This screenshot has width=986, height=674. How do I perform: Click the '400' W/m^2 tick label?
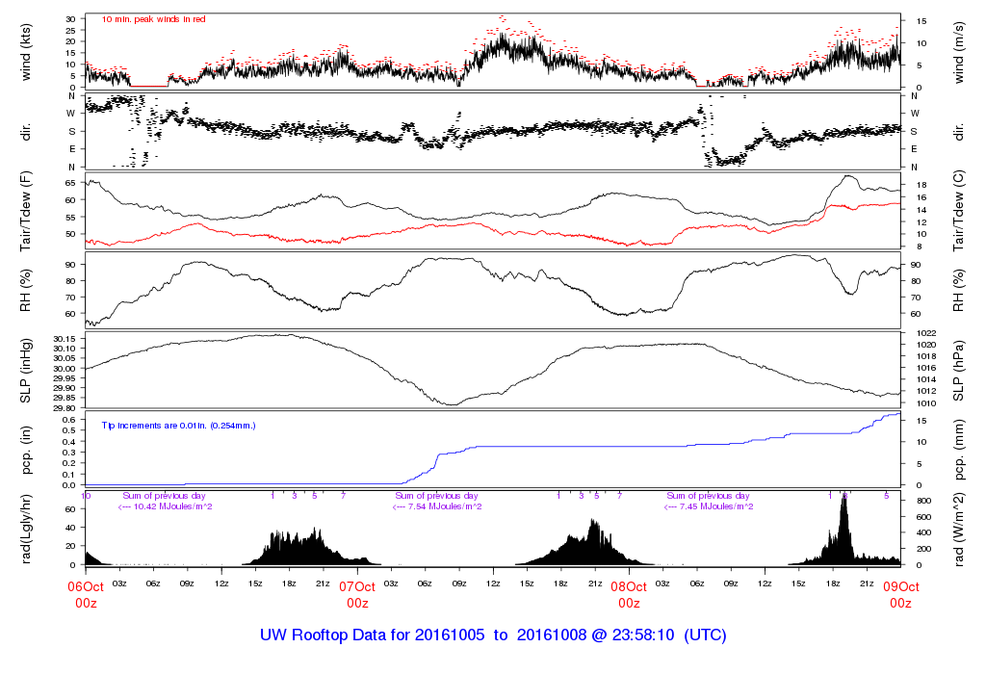point(923,532)
